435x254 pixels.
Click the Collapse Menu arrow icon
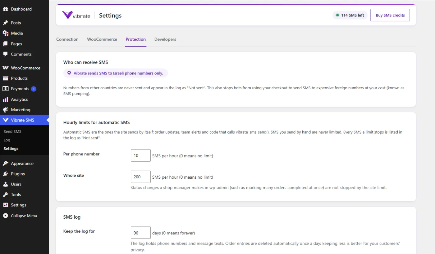pyautogui.click(x=5, y=216)
